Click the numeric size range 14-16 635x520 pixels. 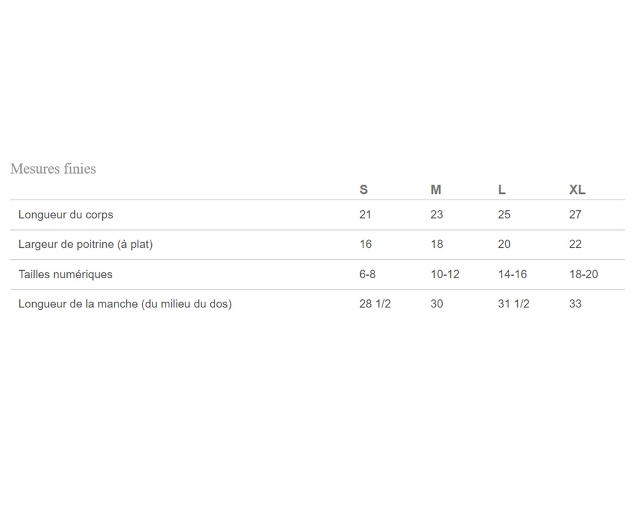pyautogui.click(x=512, y=274)
